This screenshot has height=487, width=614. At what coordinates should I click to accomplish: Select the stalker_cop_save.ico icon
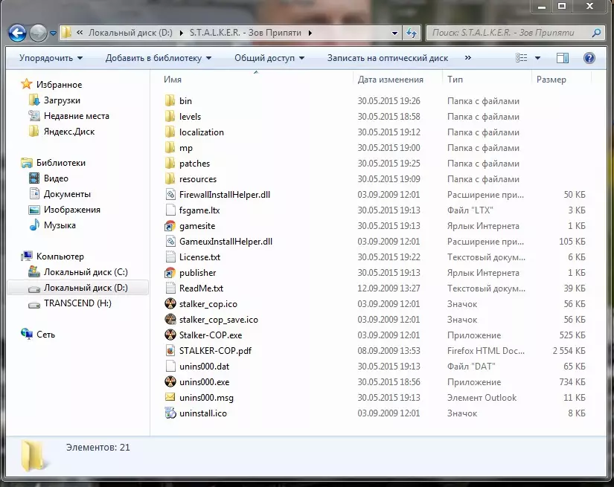(x=170, y=319)
